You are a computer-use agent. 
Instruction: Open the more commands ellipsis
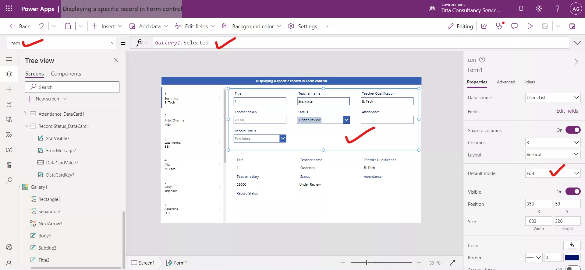click(328, 26)
